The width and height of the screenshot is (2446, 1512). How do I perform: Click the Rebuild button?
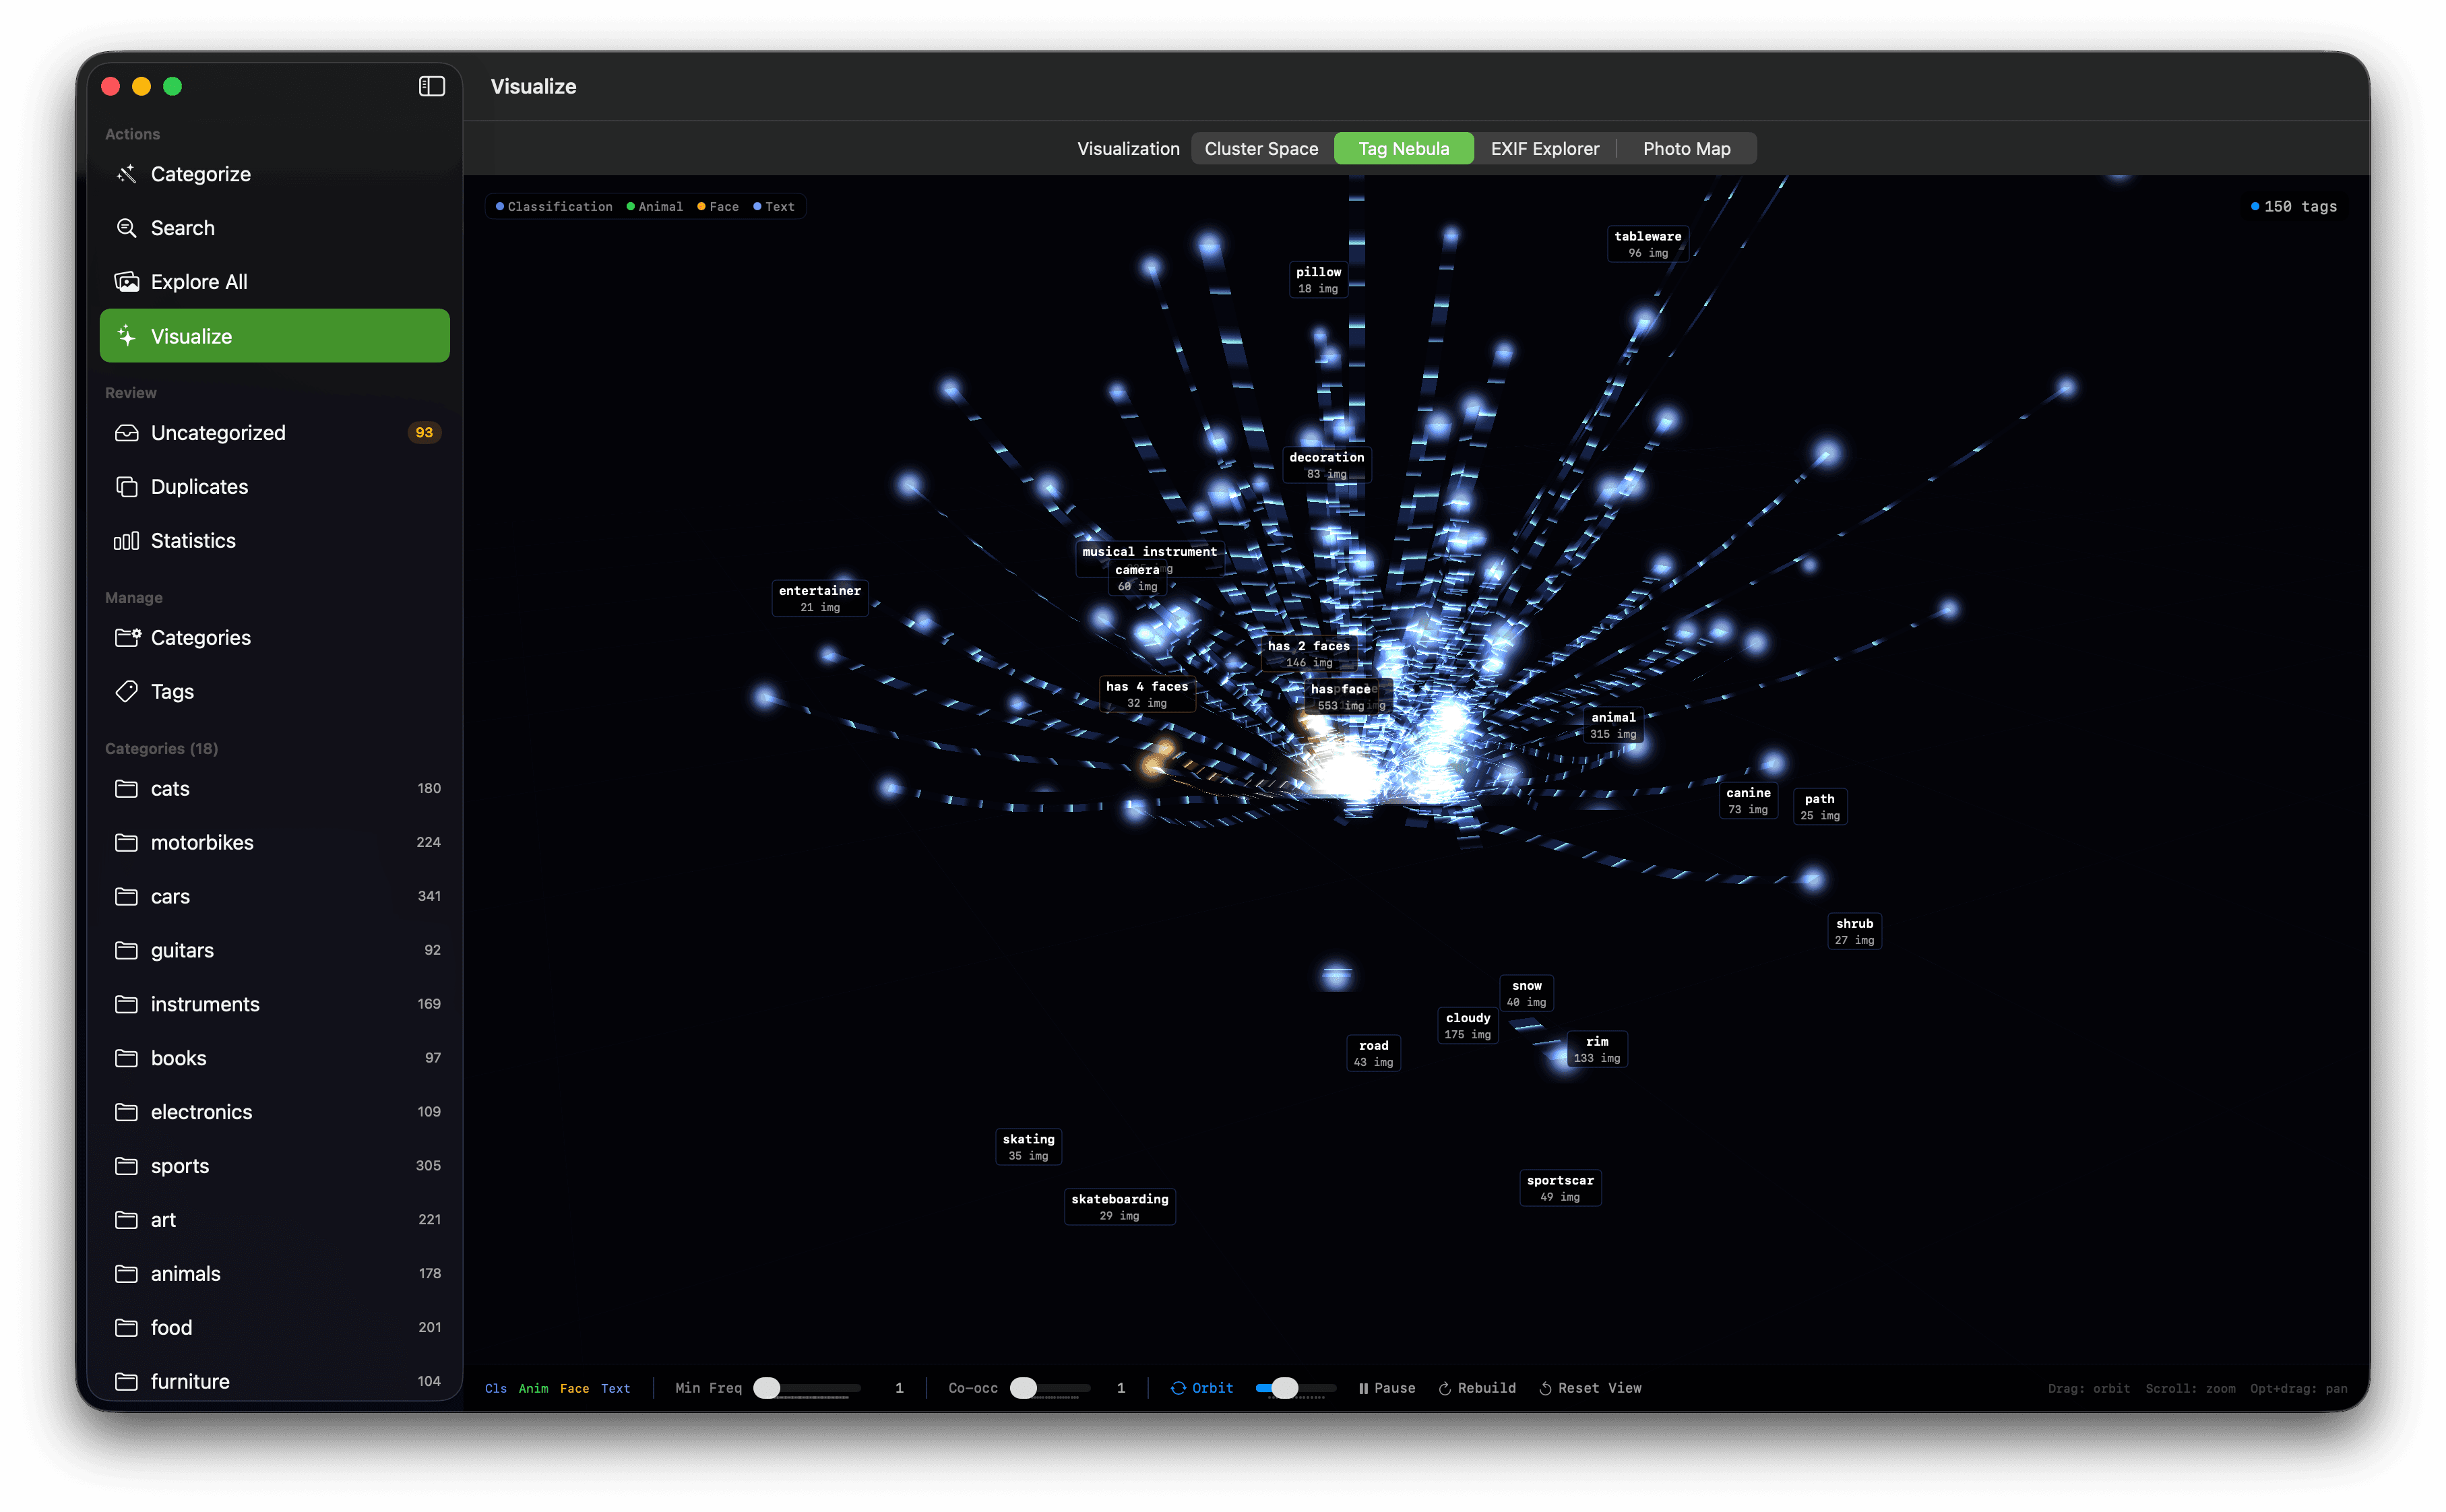[1477, 1388]
